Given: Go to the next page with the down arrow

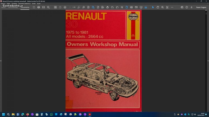Looking at the screenshot, I should [65, 7].
